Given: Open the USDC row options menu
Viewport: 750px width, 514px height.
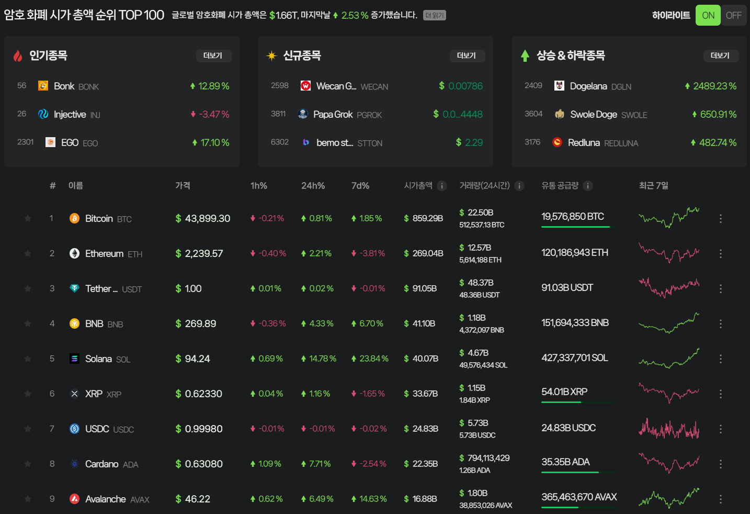Looking at the screenshot, I should 721,429.
